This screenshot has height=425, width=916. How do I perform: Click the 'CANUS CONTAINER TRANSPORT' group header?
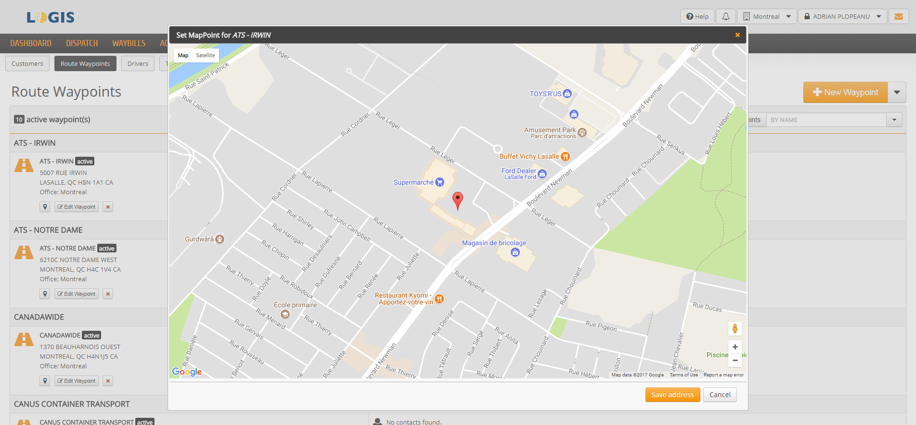72,404
